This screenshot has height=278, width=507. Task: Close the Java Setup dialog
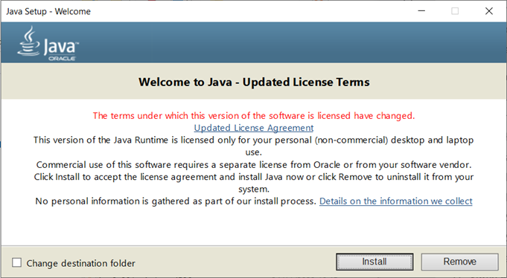coord(489,11)
